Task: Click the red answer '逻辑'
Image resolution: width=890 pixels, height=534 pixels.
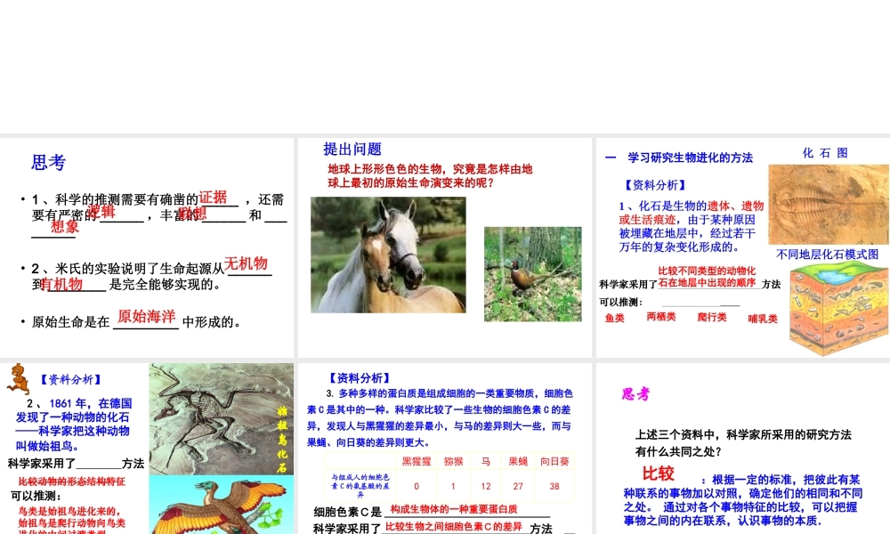Action: pyautogui.click(x=101, y=211)
